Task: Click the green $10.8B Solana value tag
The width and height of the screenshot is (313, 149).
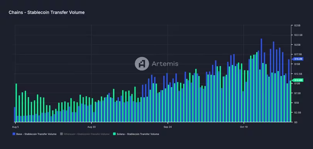Action: (298, 80)
